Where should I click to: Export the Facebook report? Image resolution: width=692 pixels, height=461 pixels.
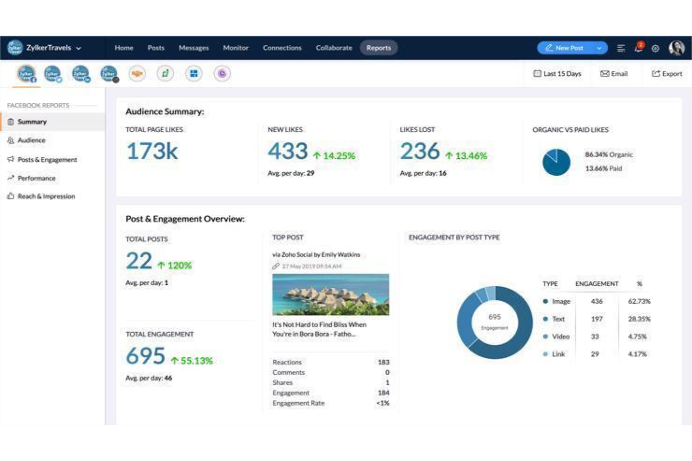pyautogui.click(x=668, y=73)
